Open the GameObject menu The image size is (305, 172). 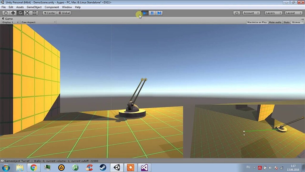[34, 7]
